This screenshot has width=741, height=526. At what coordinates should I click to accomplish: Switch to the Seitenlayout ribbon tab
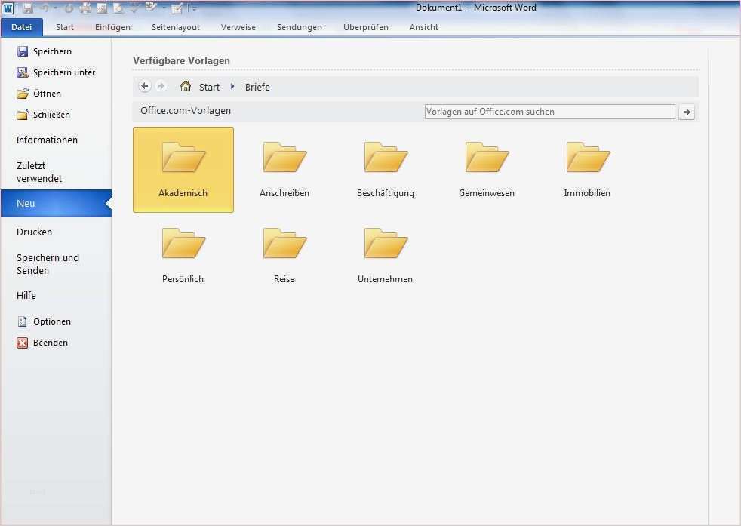tap(176, 27)
